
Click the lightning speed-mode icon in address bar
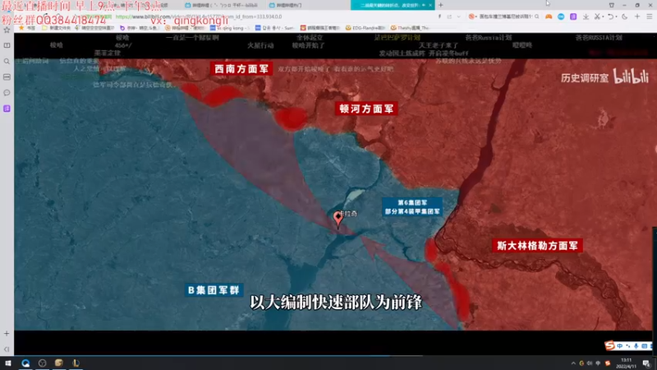(x=439, y=16)
